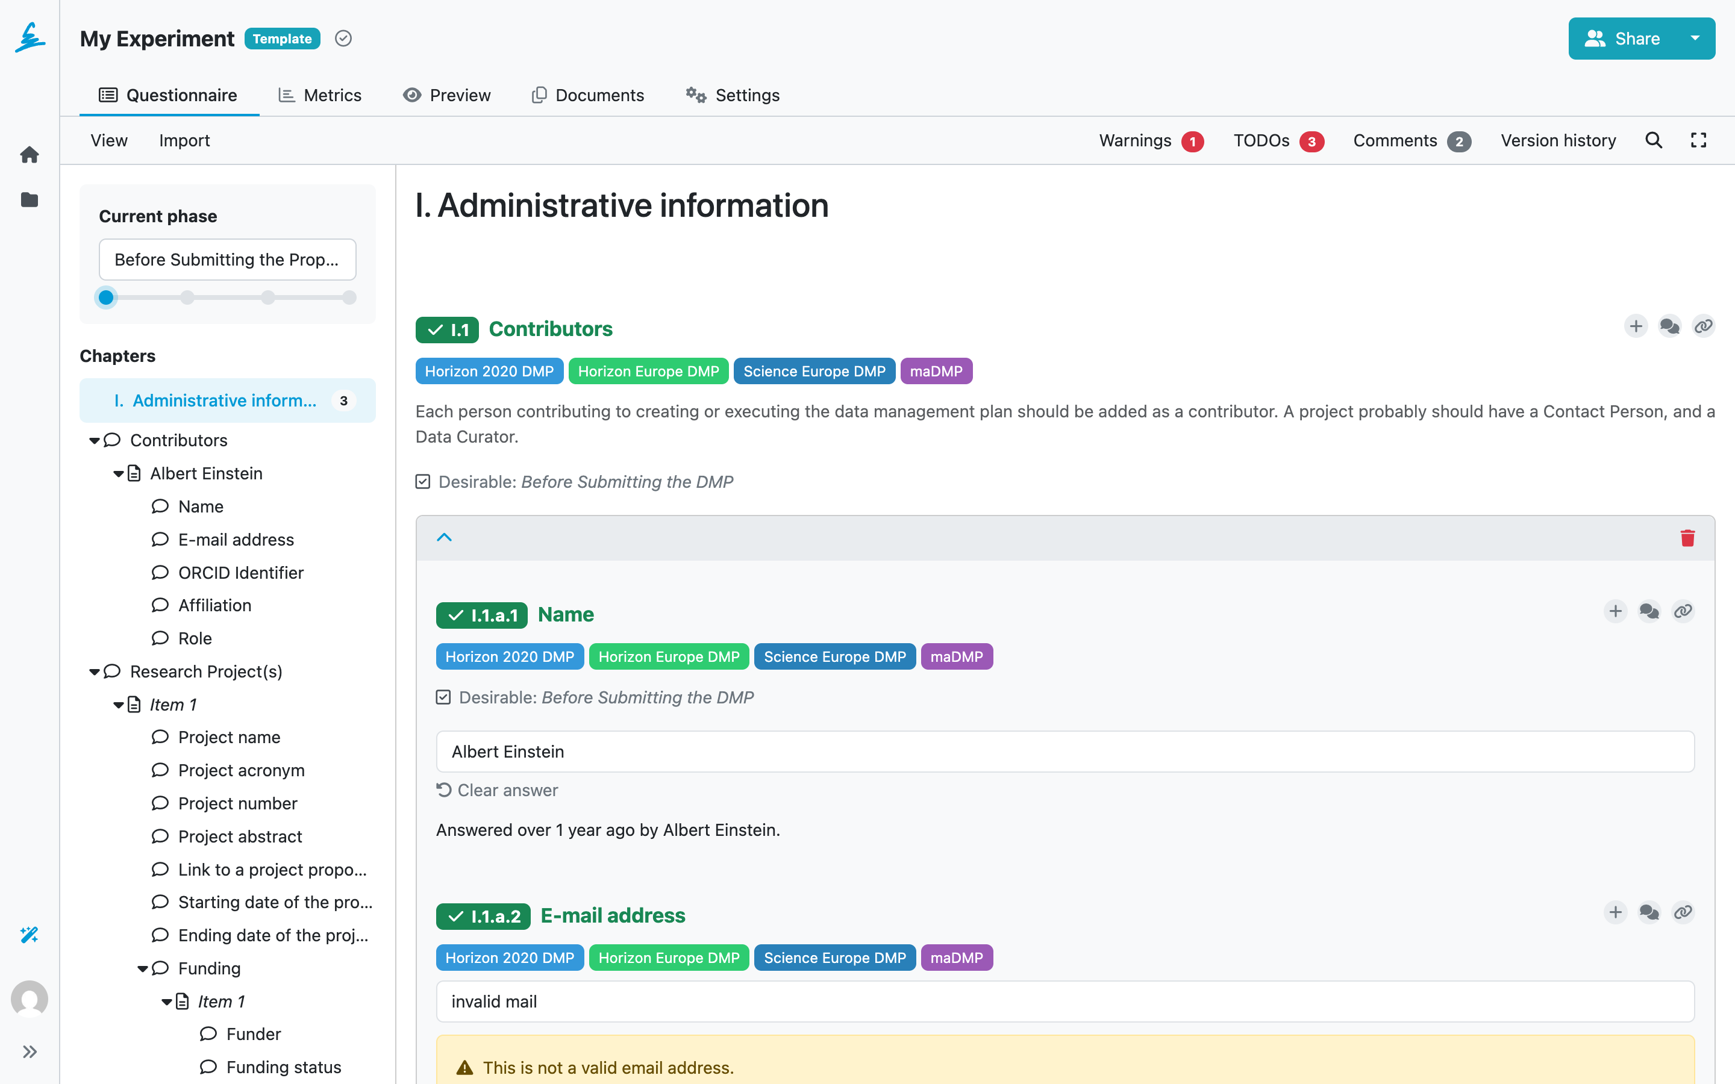Click the maDMP tag under Contributors
This screenshot has width=1735, height=1084.
click(x=936, y=372)
